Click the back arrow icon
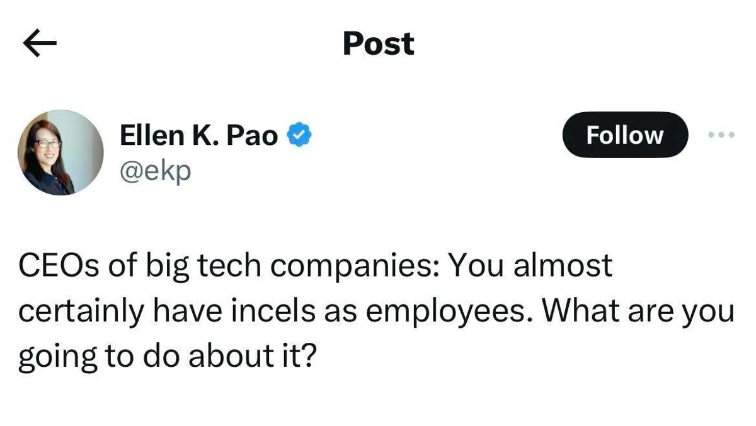The width and height of the screenshot is (756, 426). (x=40, y=44)
